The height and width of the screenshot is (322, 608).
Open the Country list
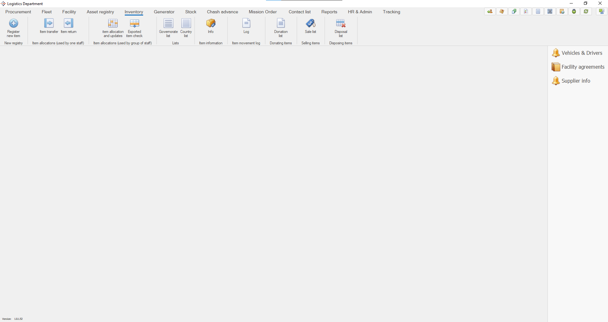[186, 24]
